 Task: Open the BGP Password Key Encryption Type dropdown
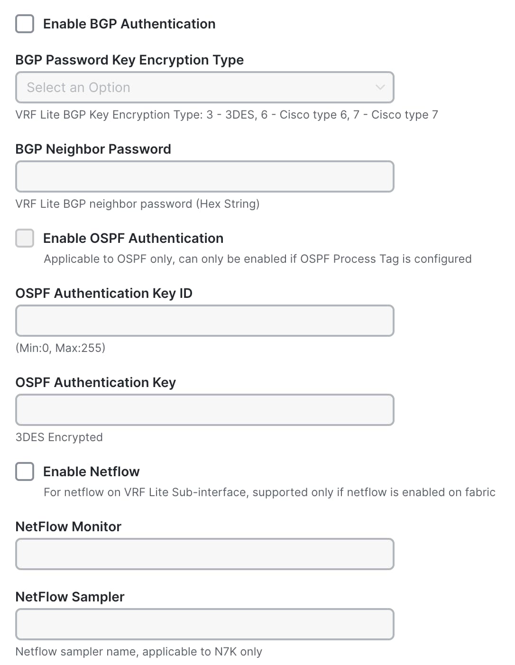pos(204,87)
